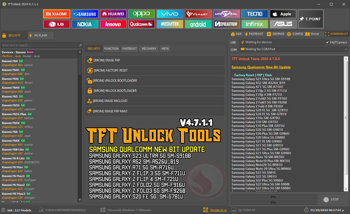Select Xiaomi Mi4C in device list
This screenshot has width=350, height=214.
(39, 72)
